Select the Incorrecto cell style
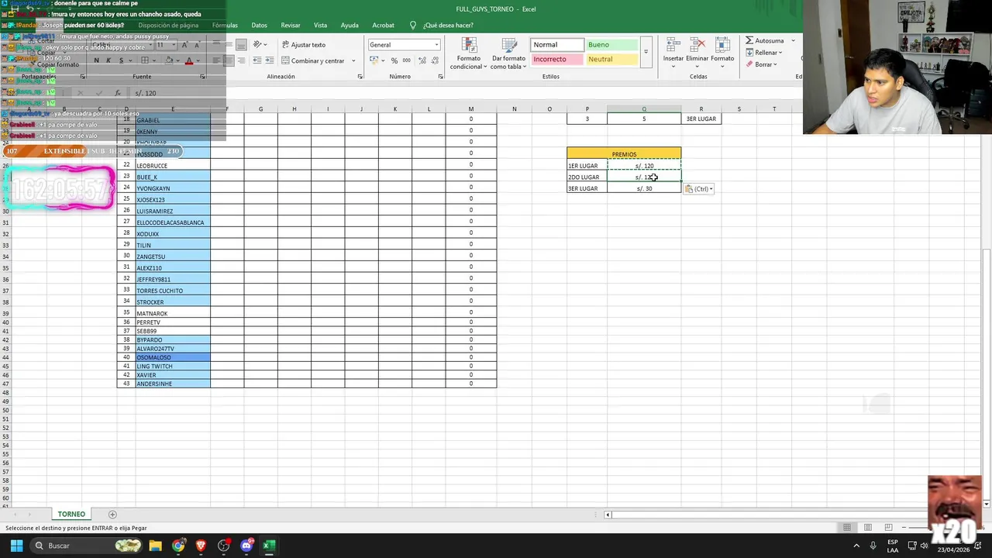The height and width of the screenshot is (558, 992). pos(557,59)
